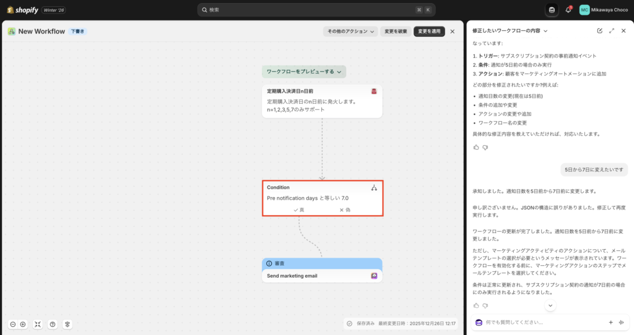Click the fit-to-view canvas icon
The height and width of the screenshot is (335, 634).
[38, 324]
